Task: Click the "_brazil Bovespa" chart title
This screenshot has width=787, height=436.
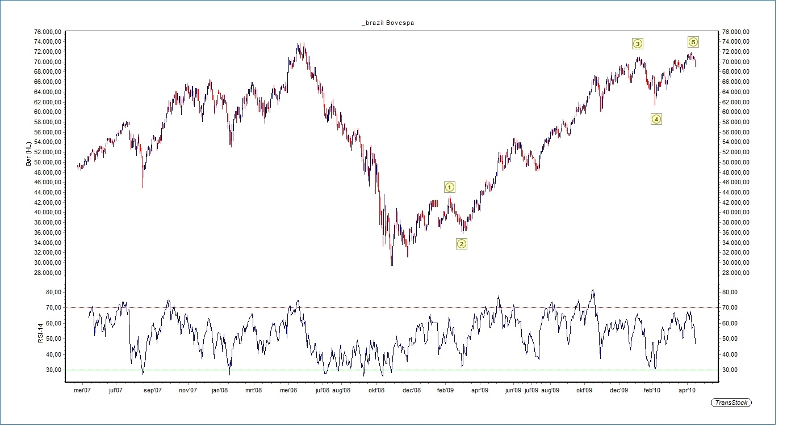Action: tap(391, 23)
